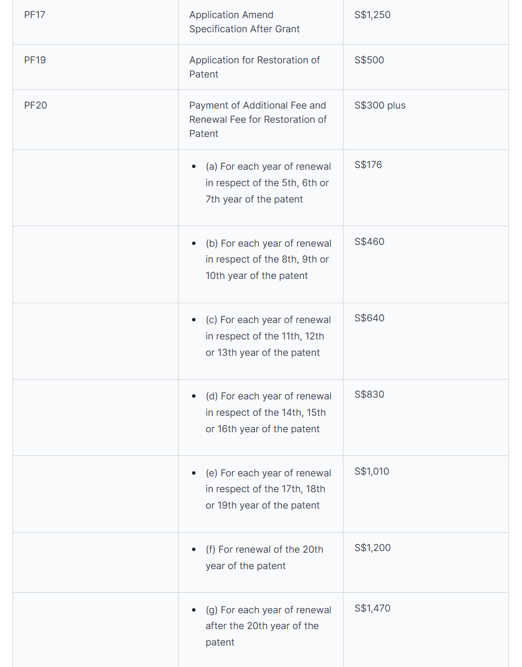522x667 pixels.
Task: Click 'Application for Restoration of Patent' text
Action: pos(254,67)
